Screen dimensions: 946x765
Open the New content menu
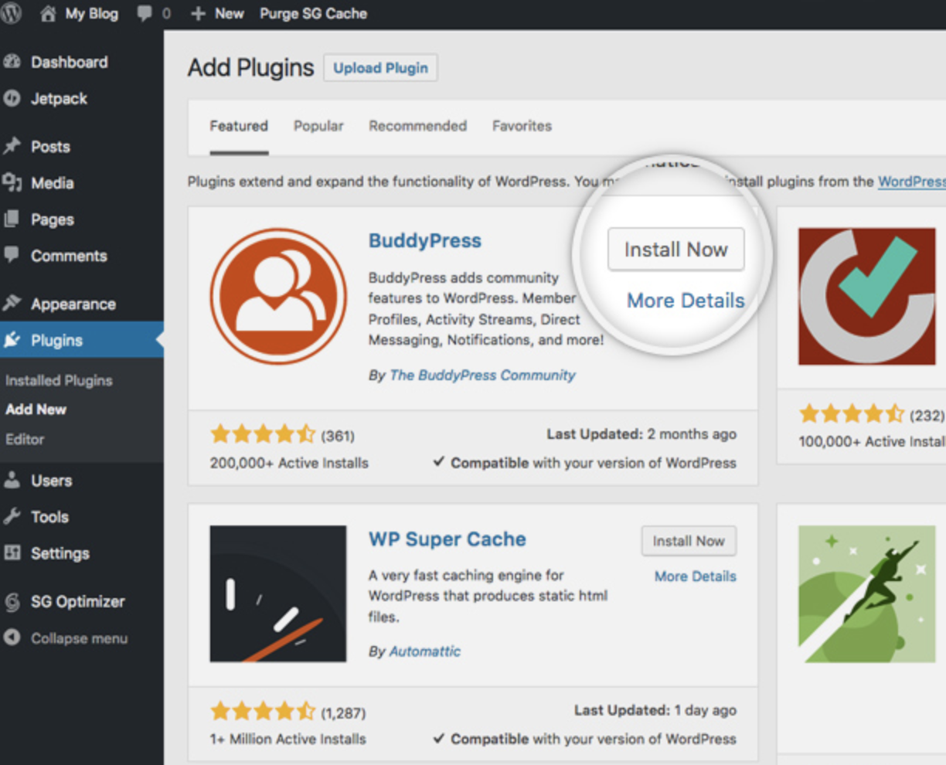tap(218, 14)
